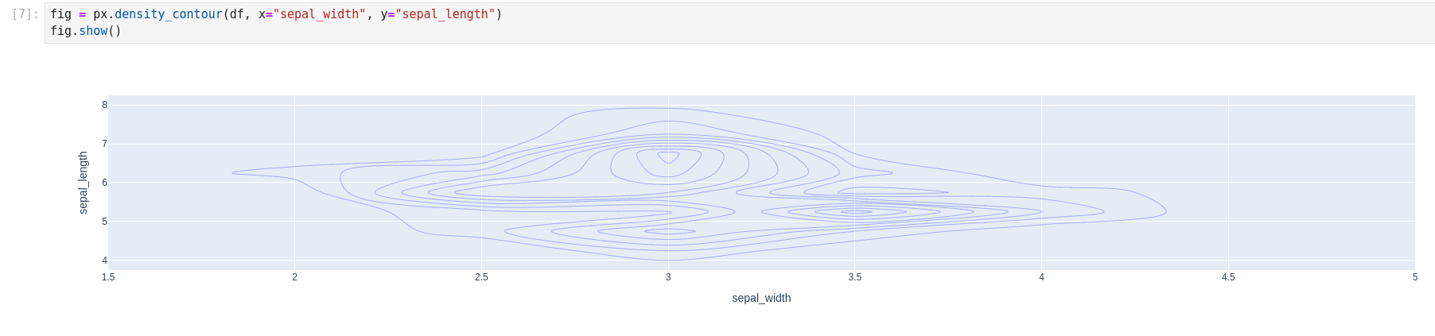Viewport: 1435px width, 336px height.
Task: Click the x-axis tick label 1.5
Action: [108, 277]
